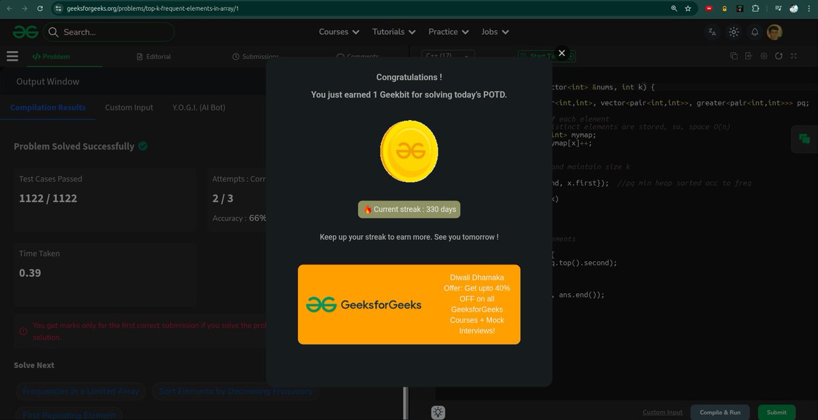The width and height of the screenshot is (818, 420).
Task: Open the language translate icon
Action: pyautogui.click(x=712, y=32)
